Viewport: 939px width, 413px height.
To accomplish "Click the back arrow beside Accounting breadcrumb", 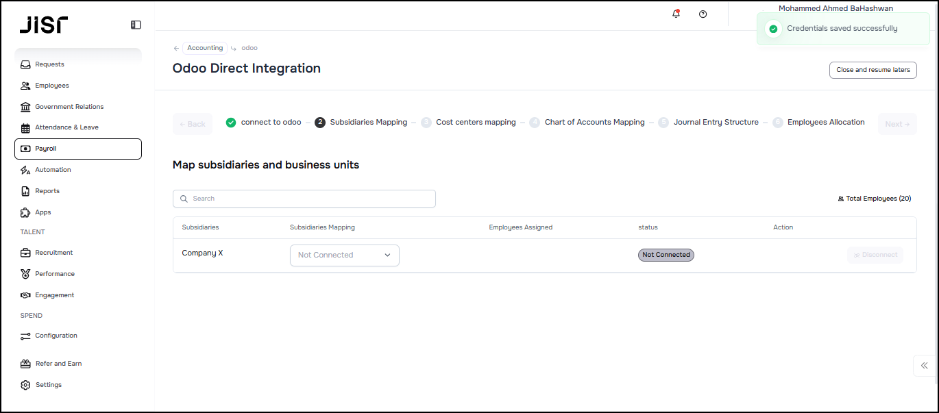I will (176, 48).
